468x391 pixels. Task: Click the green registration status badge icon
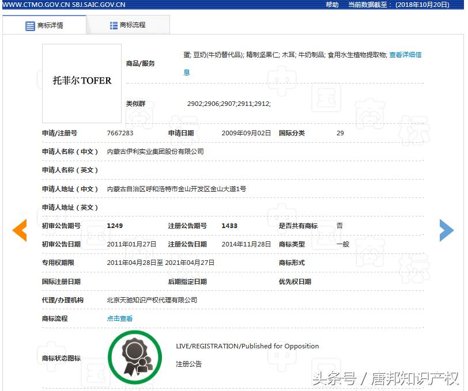(x=135, y=357)
